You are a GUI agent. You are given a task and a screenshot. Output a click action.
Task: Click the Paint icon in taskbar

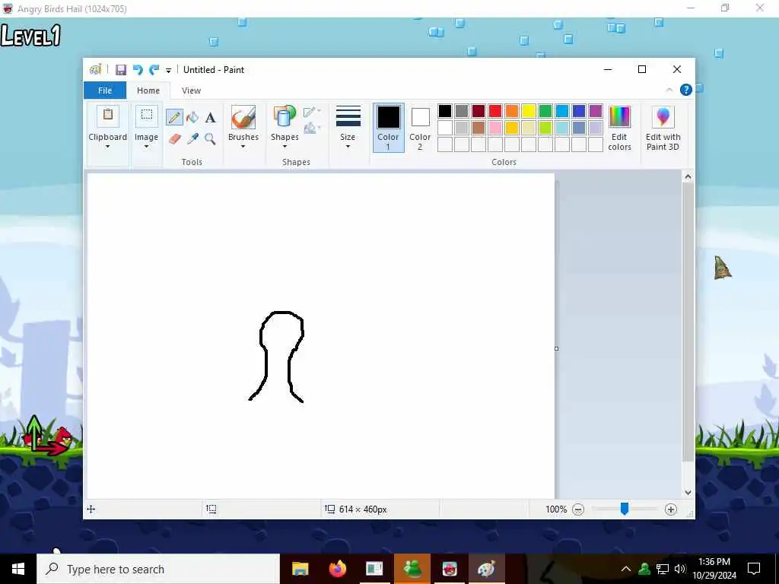tap(486, 569)
